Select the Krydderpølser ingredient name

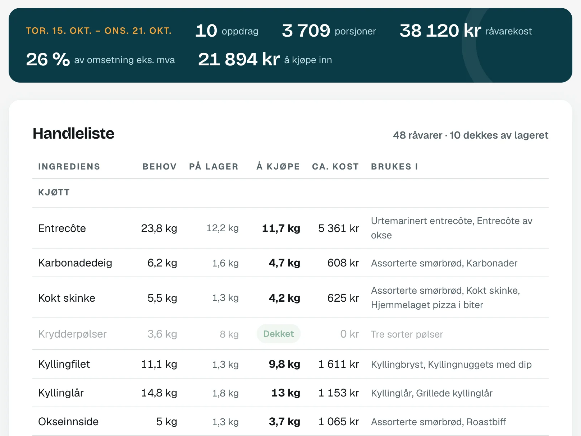[x=73, y=334]
